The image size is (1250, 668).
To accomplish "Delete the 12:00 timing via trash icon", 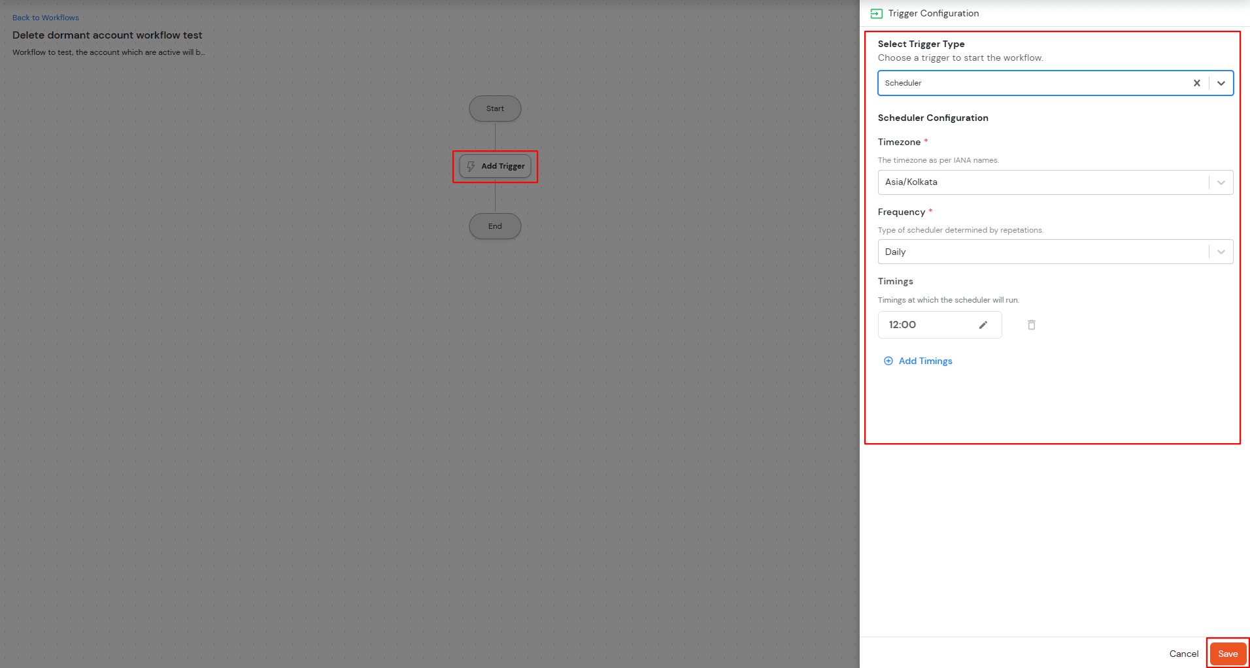I will pyautogui.click(x=1031, y=324).
